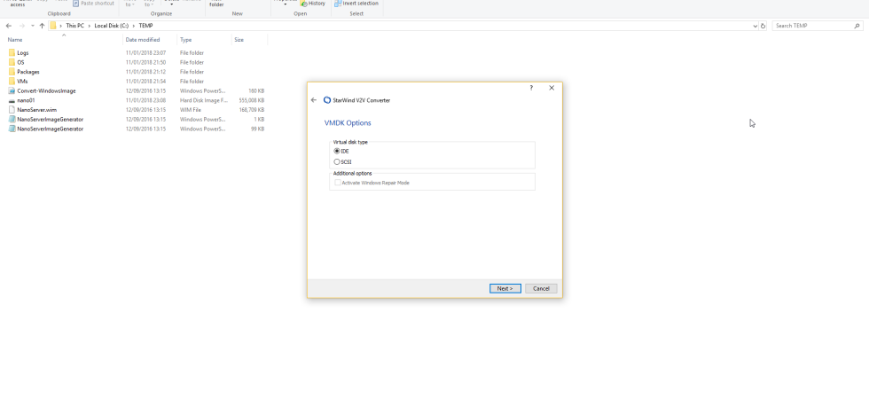
Task: Click the Delete dropdown arrow in Organize group
Action: 172,5
